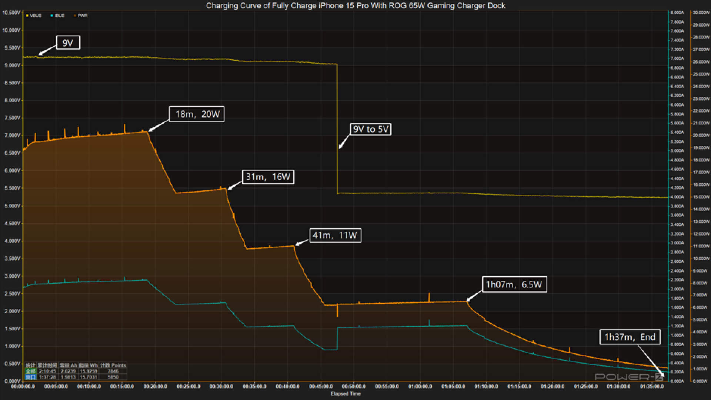
Task: Select the green 全部 row in statistics table
Action: coord(30,371)
